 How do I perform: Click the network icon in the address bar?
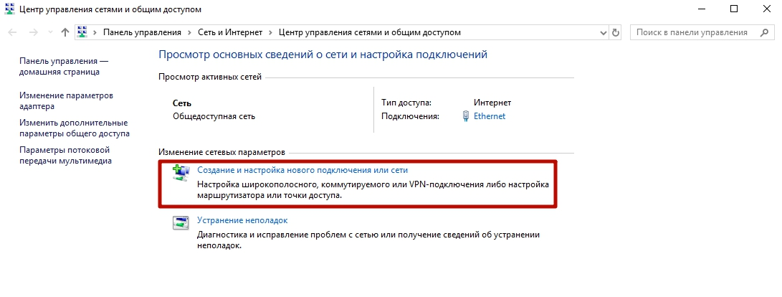coord(82,32)
